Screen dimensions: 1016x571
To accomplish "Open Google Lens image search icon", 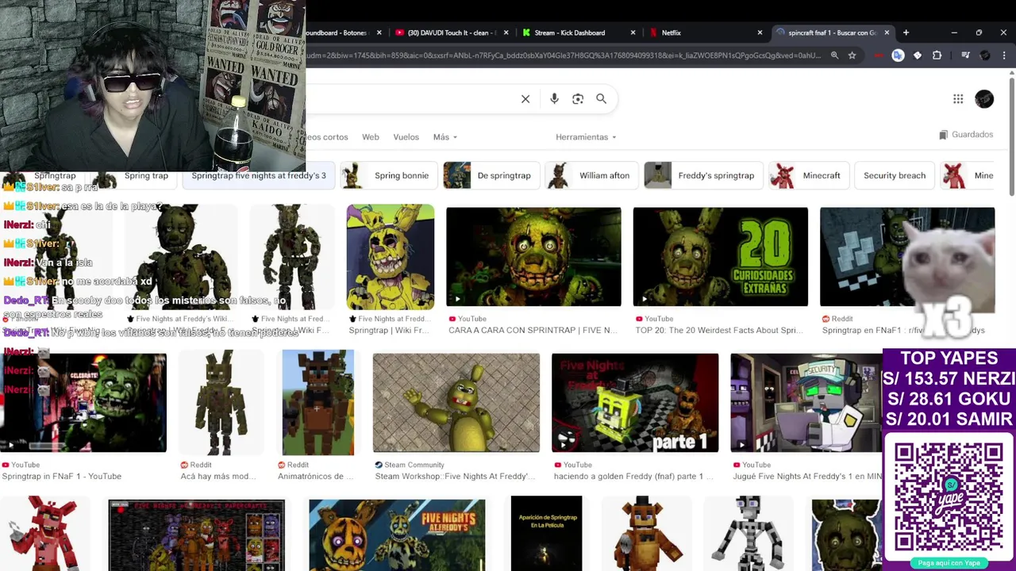I will pyautogui.click(x=578, y=99).
